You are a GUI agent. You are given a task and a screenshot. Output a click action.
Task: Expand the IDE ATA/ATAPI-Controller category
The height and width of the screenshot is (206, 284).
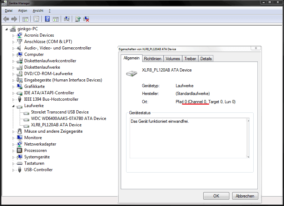pyautogui.click(x=13, y=93)
